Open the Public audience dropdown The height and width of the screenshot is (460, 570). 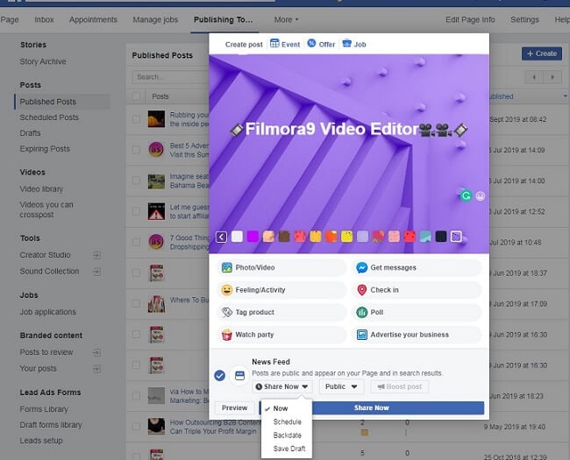point(341,386)
